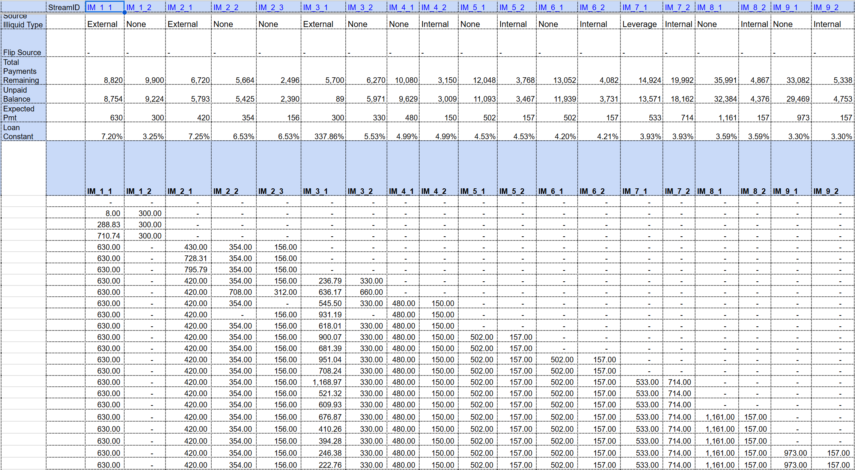
Task: Select the Expected Pmt label cell
Action: (19, 113)
